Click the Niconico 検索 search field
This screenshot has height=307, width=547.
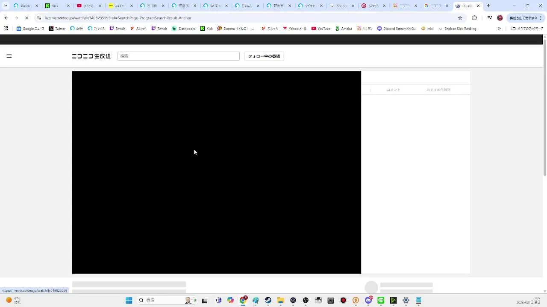click(179, 56)
